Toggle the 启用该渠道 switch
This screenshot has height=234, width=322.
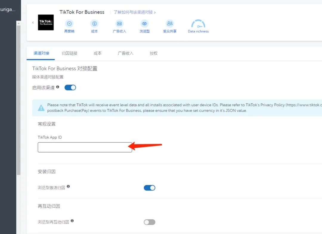click(x=70, y=87)
